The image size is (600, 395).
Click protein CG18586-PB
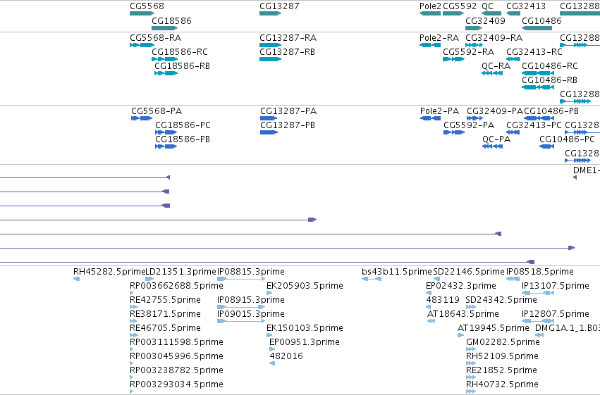166,146
